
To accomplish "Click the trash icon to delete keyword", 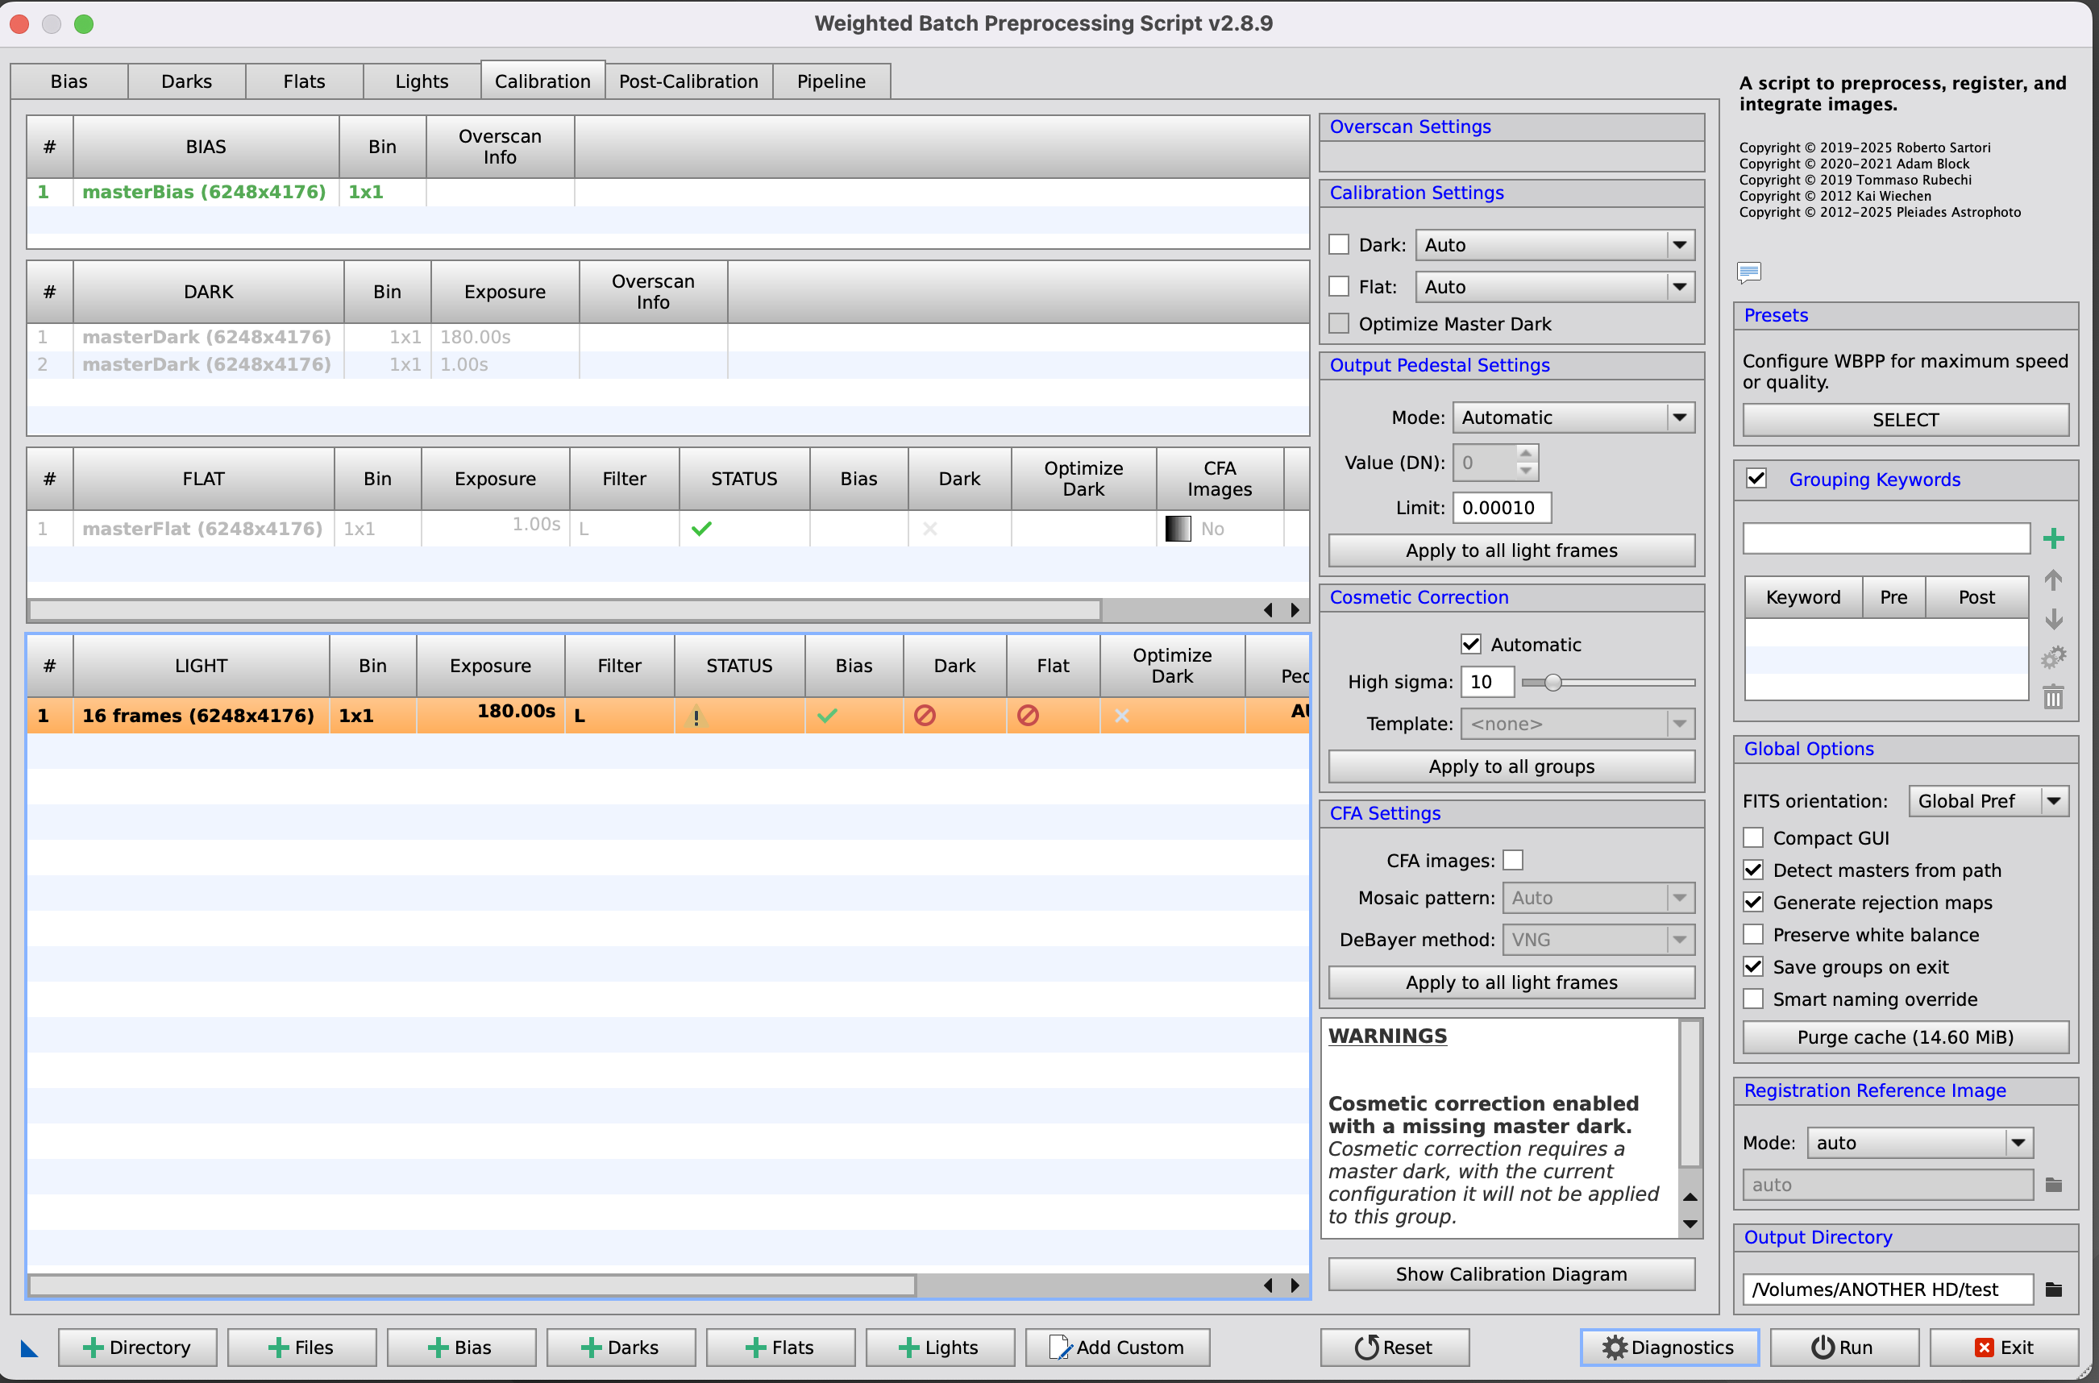I will pos(2053,697).
